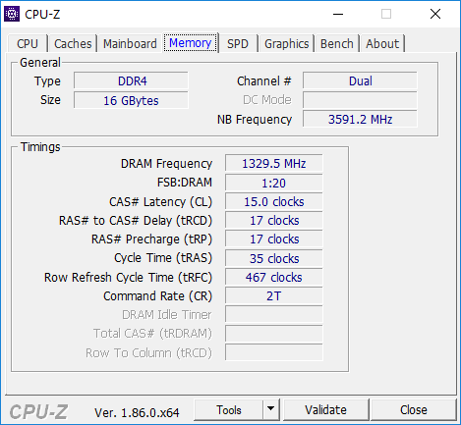Expand the Tools dropdown arrow
461x425 pixels.
(x=270, y=409)
